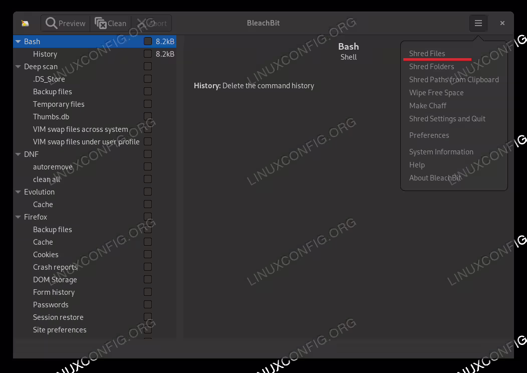527x373 pixels.
Task: Click the BleachBit app icon in header
Action: [25, 23]
